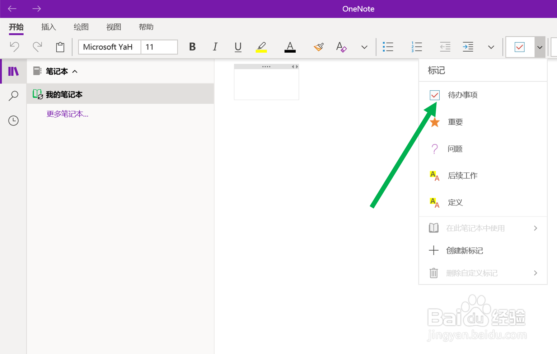Collapse the tags dropdown arrow
The image size is (557, 354).
540,47
